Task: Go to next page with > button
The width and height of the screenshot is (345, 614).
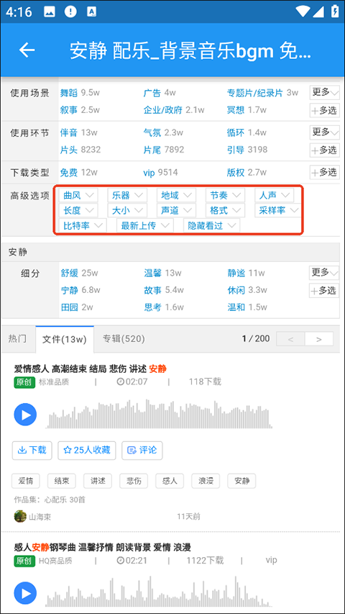Action: tap(319, 339)
